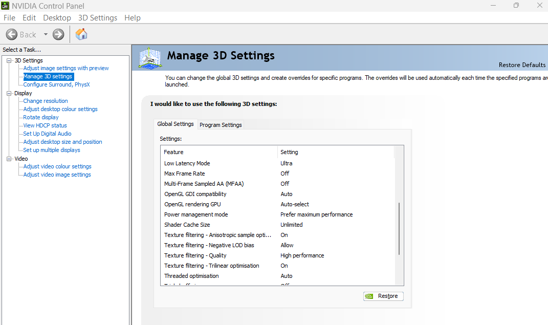
Task: Select the Power management mode row
Action: coord(278,214)
